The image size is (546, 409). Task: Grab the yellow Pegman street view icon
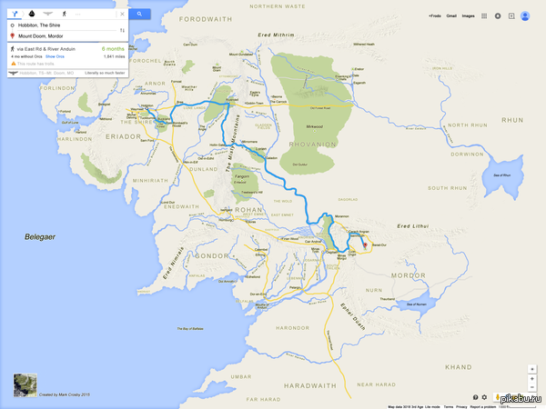[498, 397]
